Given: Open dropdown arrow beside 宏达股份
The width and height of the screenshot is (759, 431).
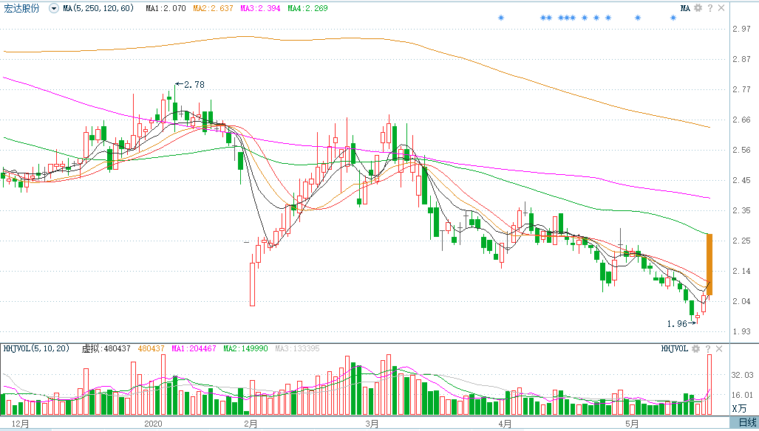Looking at the screenshot, I should click(53, 8).
